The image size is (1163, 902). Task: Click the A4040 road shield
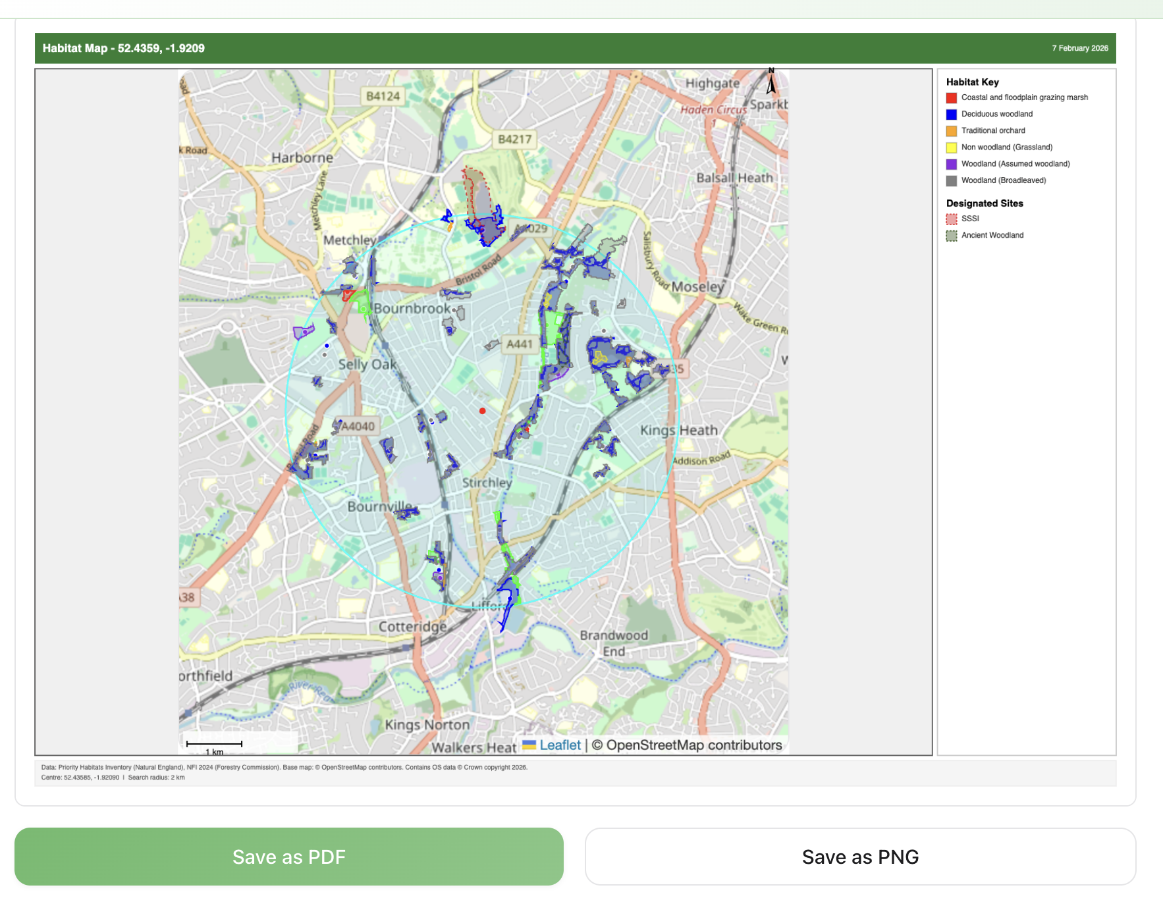click(356, 426)
